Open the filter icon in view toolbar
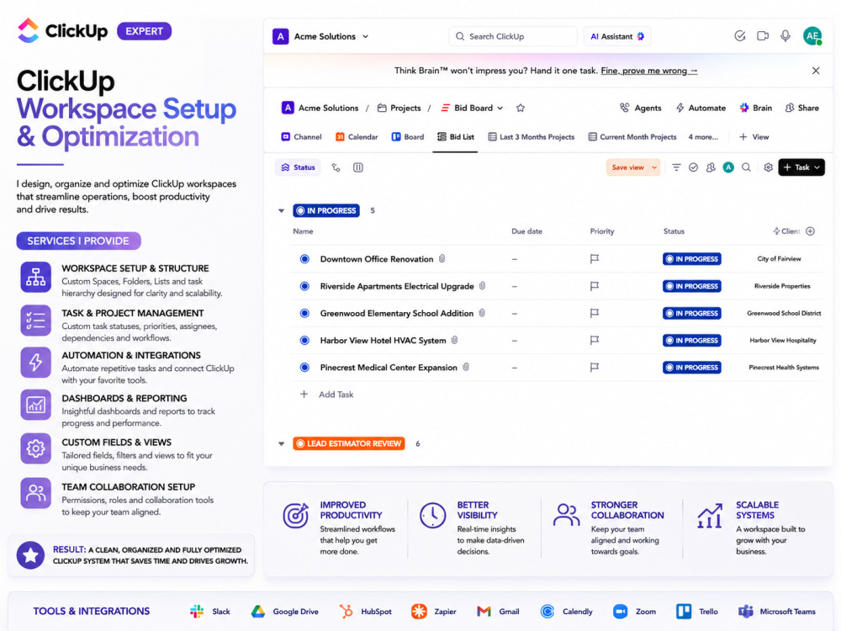Image resolution: width=841 pixels, height=631 pixels. coord(676,167)
